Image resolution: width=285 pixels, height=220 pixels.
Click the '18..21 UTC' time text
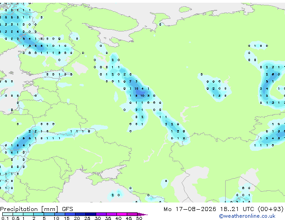pyautogui.click(x=237, y=209)
